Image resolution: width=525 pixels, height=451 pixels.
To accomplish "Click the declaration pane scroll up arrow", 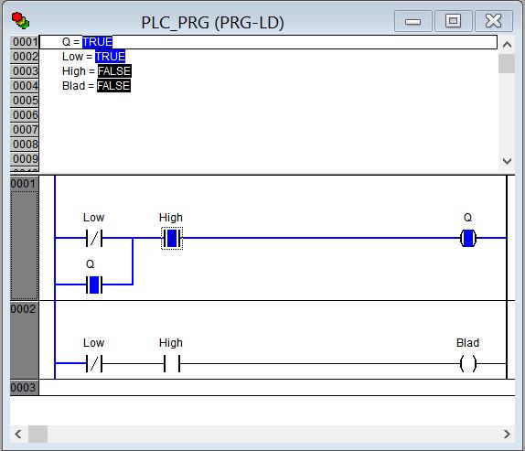I will coord(507,45).
